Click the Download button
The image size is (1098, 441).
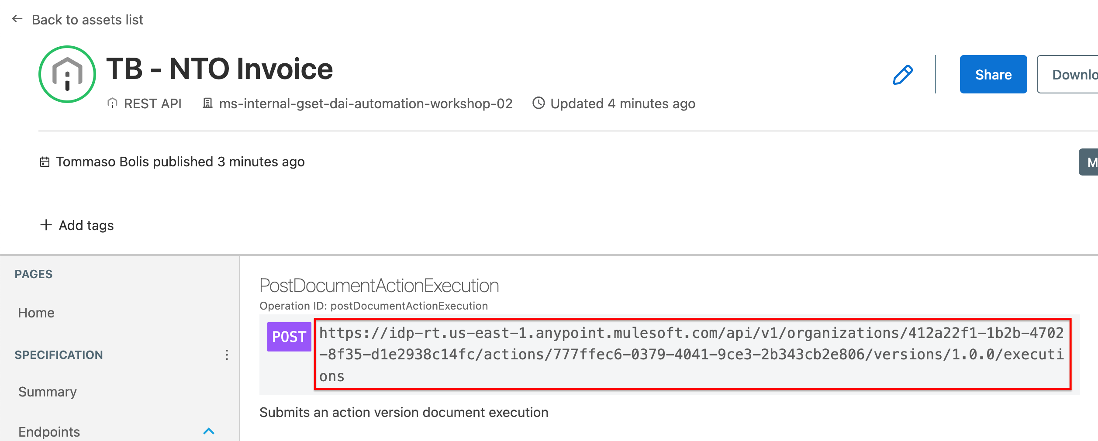(1068, 74)
